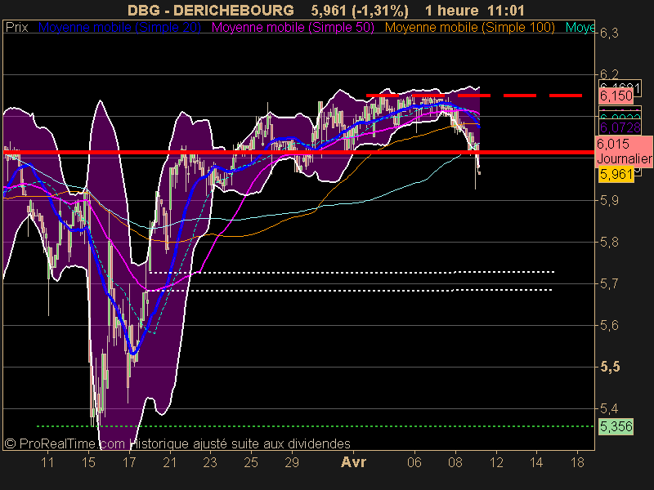
Task: Click the 21 date label on time axis
Action: [170, 462]
